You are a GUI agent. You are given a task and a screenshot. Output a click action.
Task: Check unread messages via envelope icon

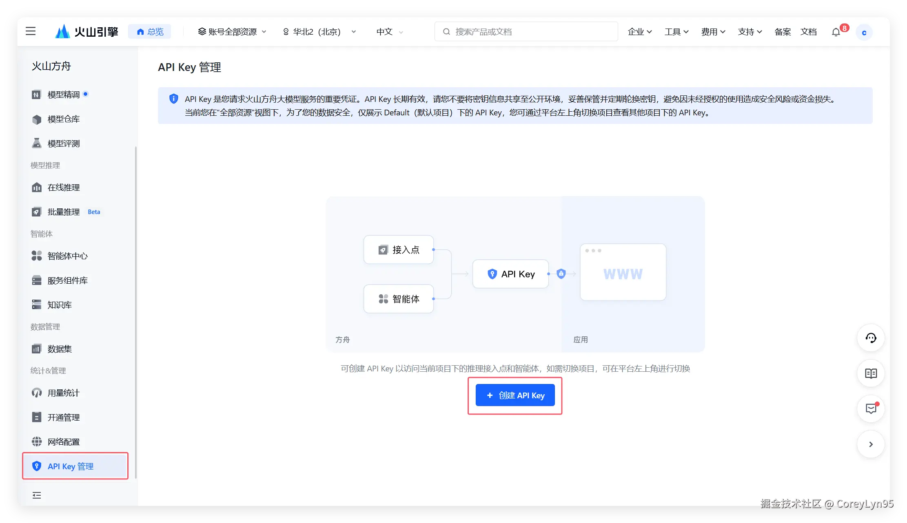[x=871, y=409]
